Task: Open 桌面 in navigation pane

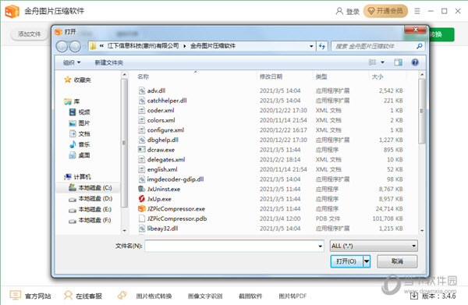Action: click(80, 155)
